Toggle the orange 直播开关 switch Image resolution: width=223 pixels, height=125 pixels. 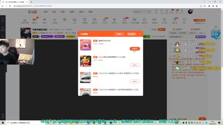click(35, 19)
